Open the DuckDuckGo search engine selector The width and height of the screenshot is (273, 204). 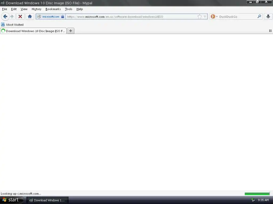pyautogui.click(x=214, y=17)
